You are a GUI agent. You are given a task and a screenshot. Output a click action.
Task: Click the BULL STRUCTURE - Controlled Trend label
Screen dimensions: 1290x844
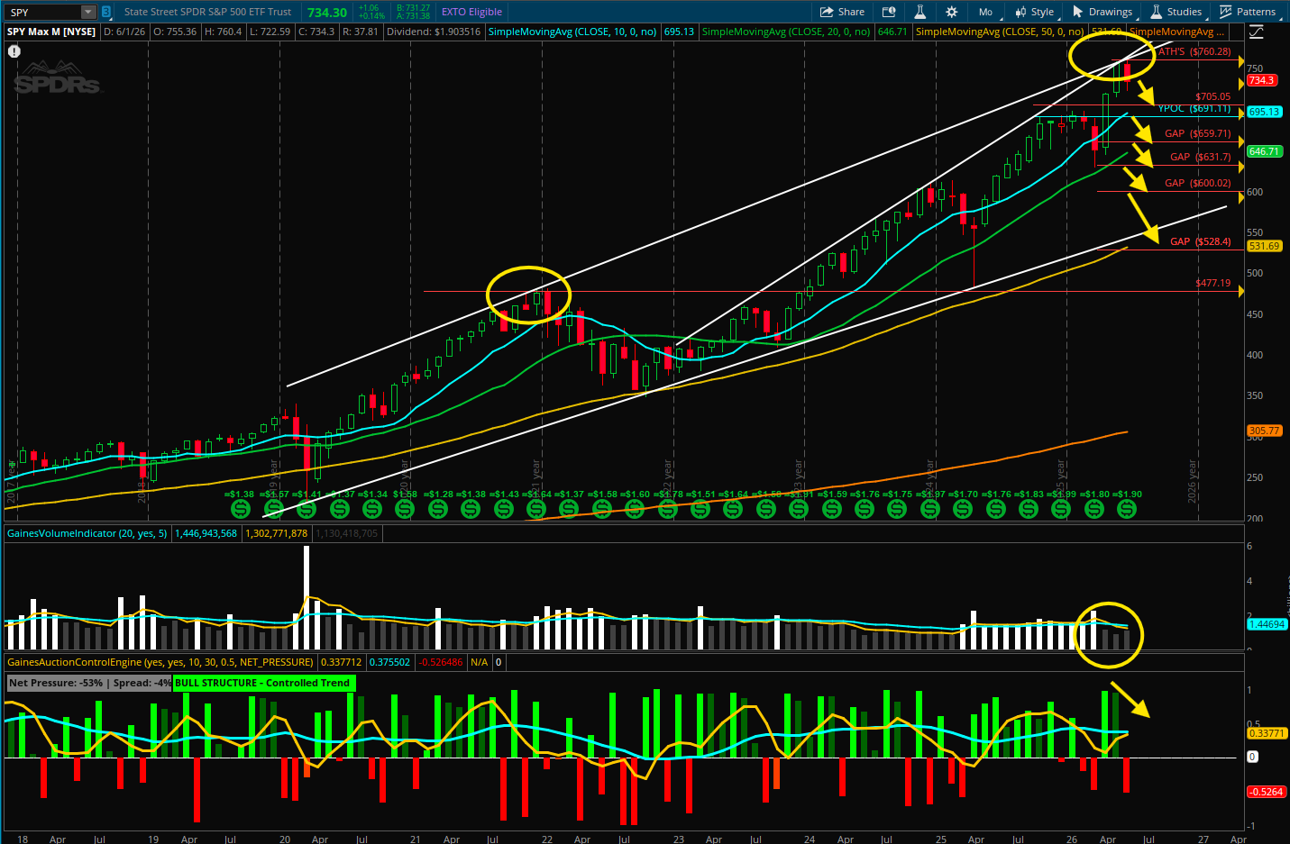click(262, 683)
